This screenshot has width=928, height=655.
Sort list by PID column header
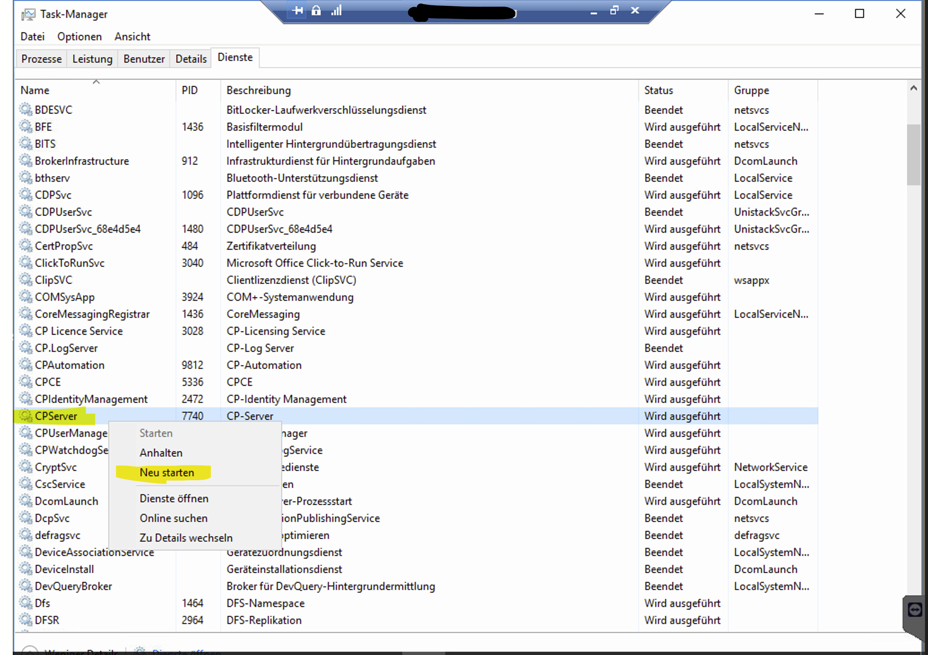(190, 91)
